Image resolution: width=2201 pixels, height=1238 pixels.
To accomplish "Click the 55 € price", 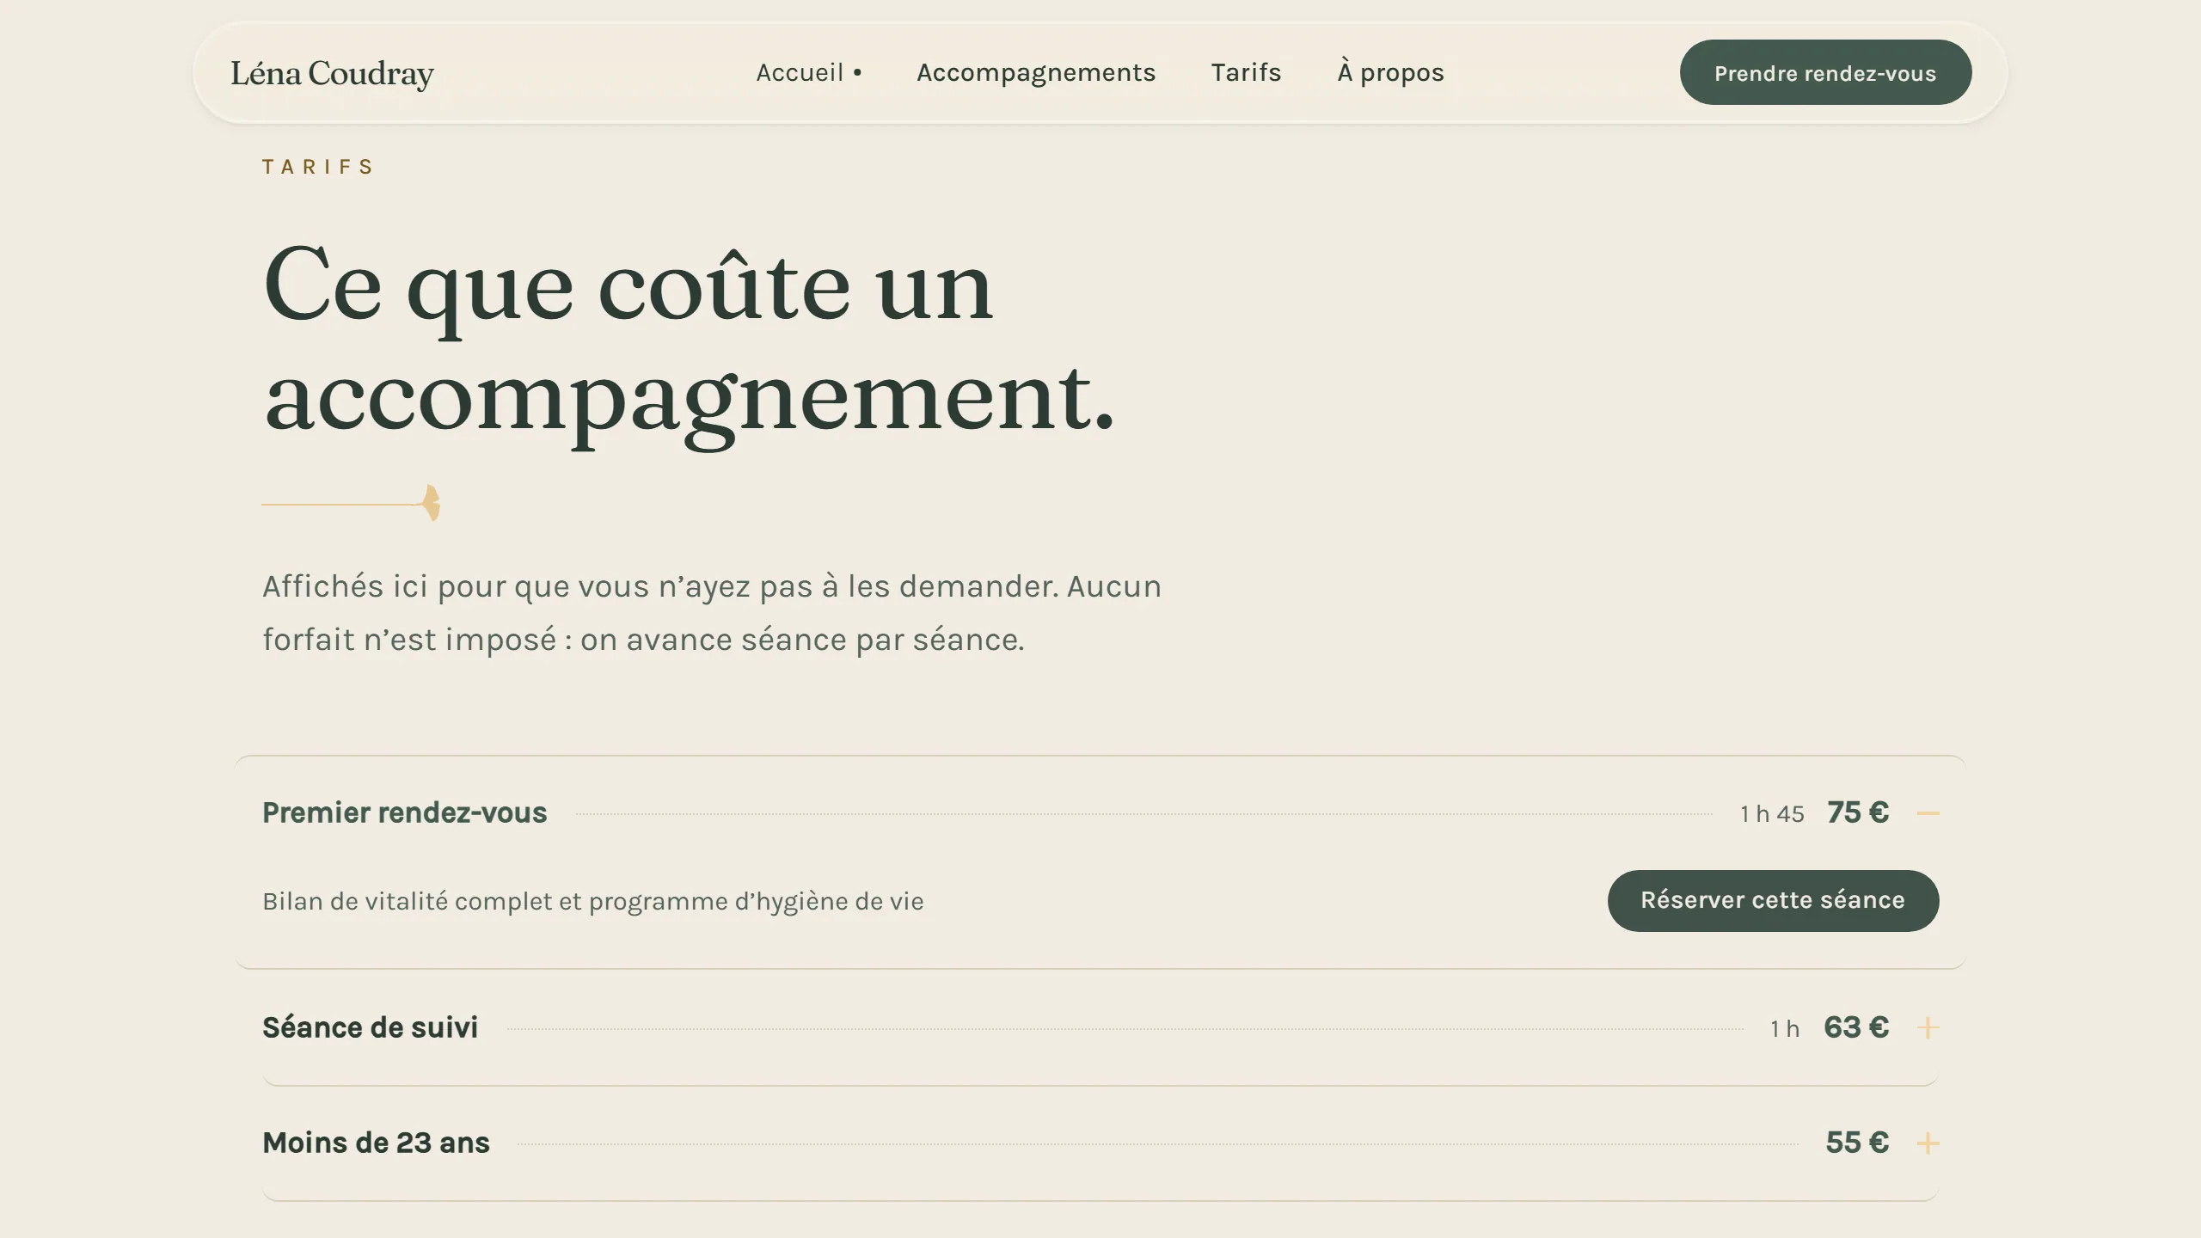I will click(1857, 1143).
